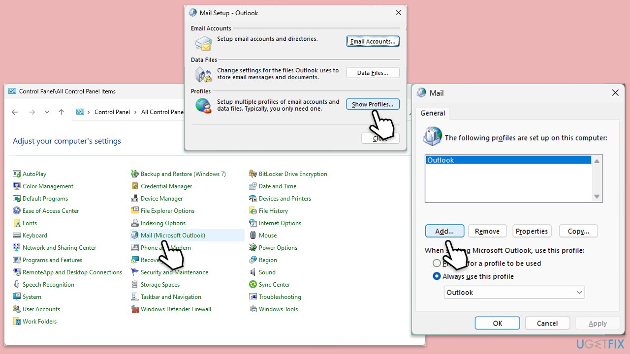Click the Speech Recognition microphone icon
This screenshot has width=630, height=354.
click(17, 285)
